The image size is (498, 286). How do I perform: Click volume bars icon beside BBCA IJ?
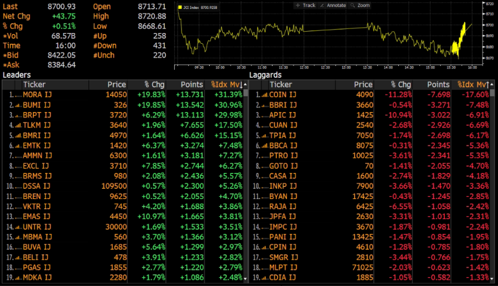pos(264,146)
